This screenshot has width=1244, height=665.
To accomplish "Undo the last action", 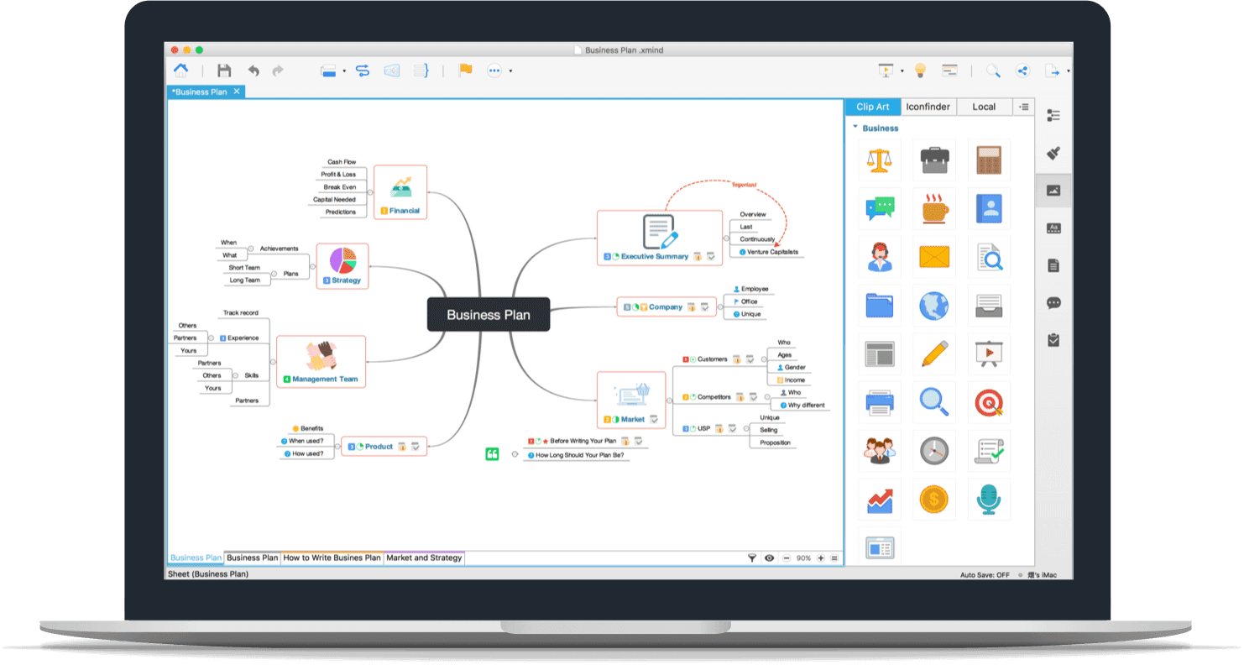I will pos(254,71).
